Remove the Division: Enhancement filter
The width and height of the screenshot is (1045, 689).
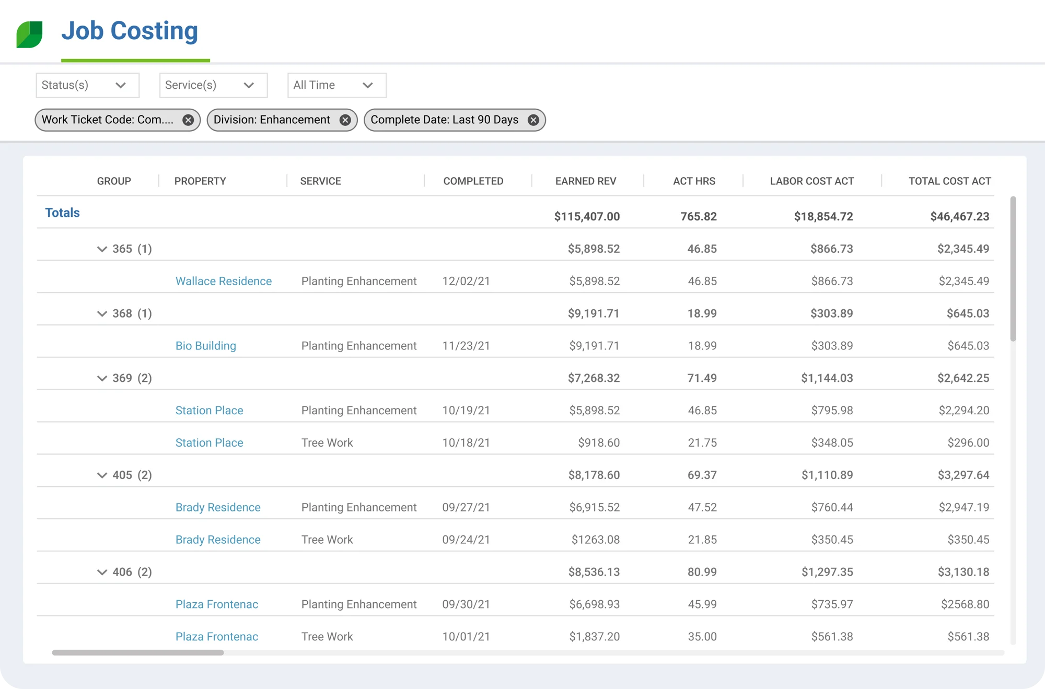345,120
